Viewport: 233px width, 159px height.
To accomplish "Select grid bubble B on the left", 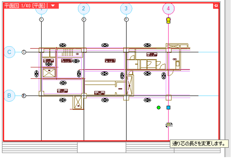I will pyautogui.click(x=9, y=95).
